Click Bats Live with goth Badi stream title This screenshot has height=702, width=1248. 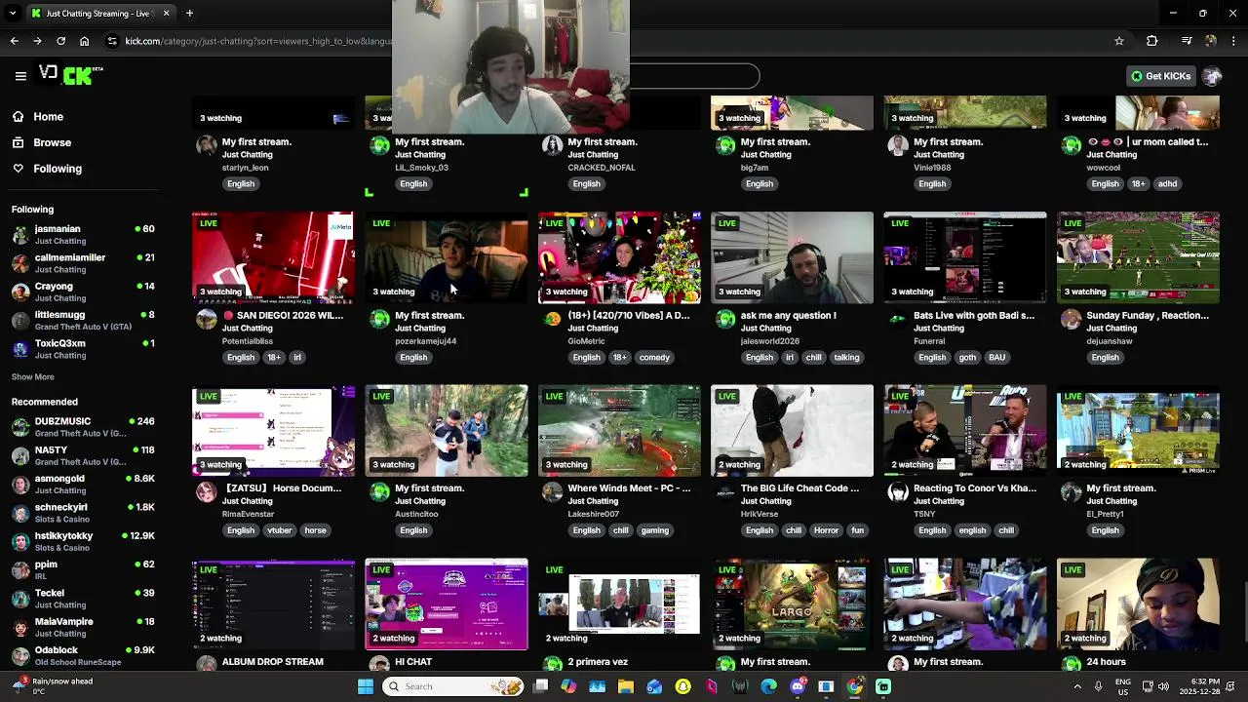coord(974,316)
